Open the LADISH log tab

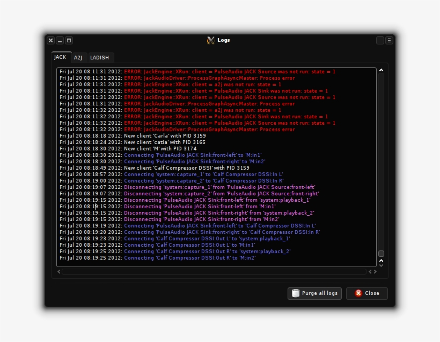click(99, 58)
